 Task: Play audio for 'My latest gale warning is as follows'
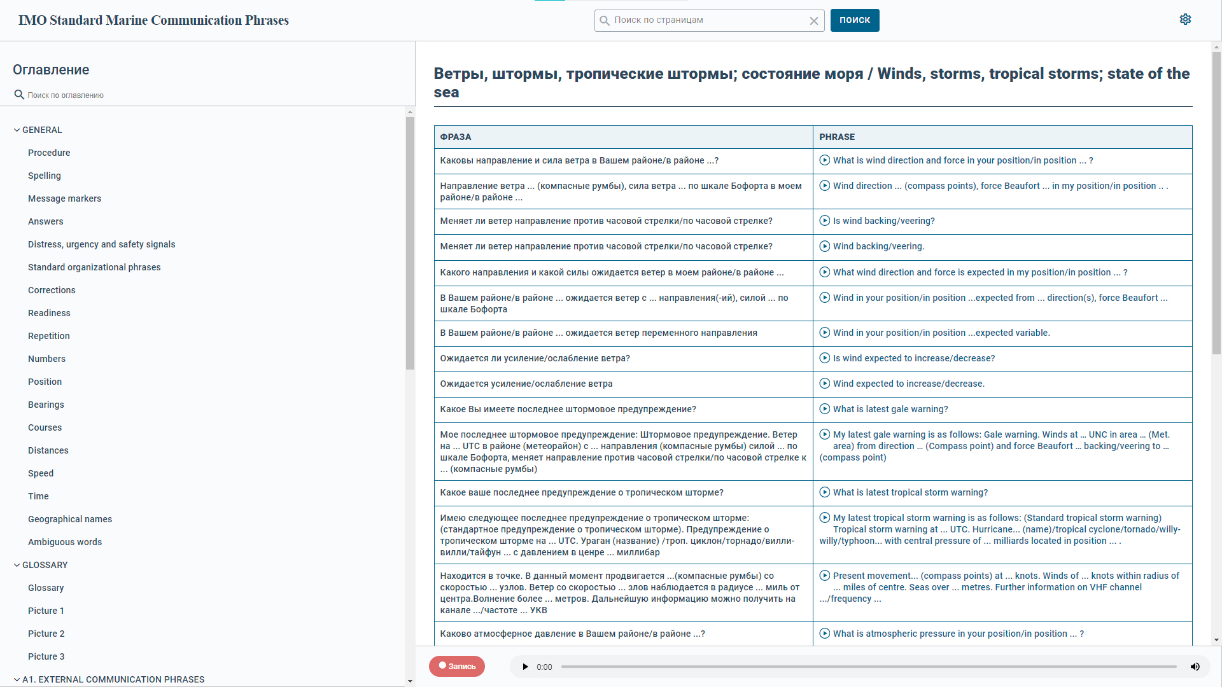click(x=825, y=434)
